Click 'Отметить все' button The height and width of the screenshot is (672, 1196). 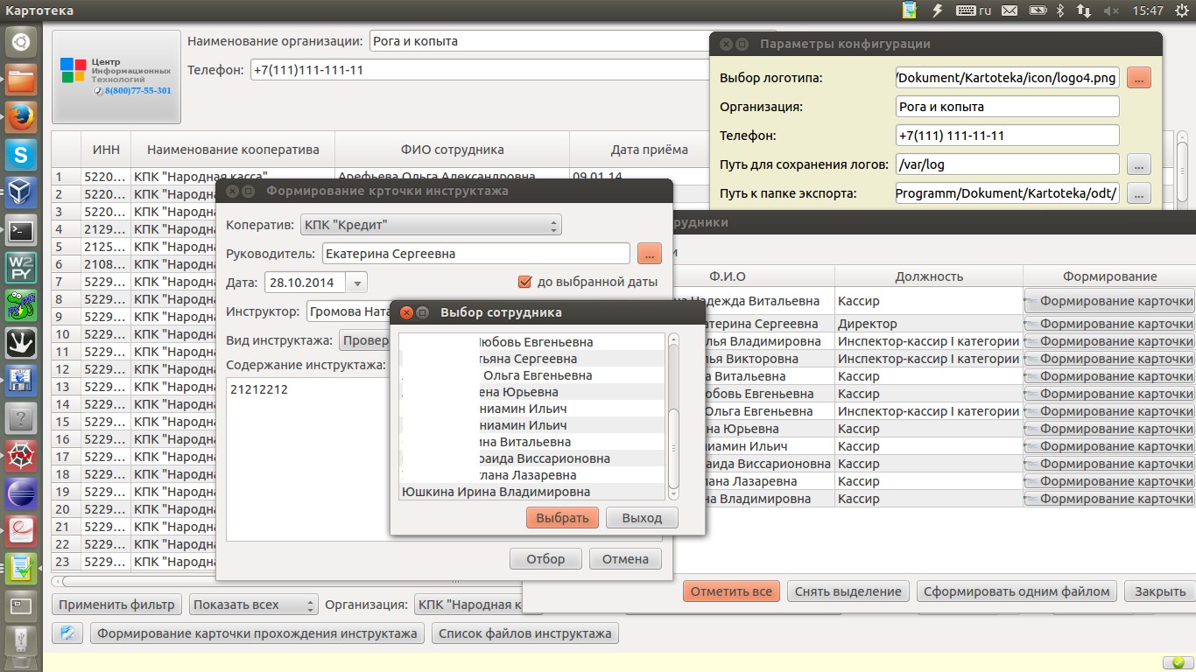click(x=731, y=591)
